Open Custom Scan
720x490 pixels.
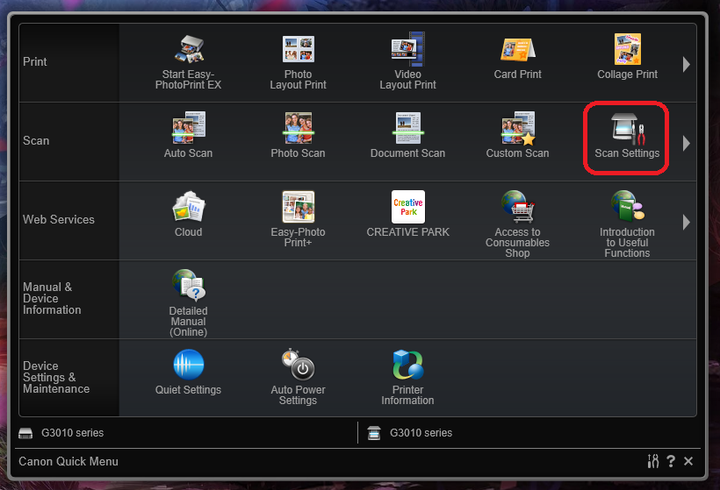click(x=517, y=130)
